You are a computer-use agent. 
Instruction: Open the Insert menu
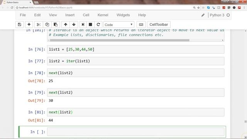tap(70, 15)
